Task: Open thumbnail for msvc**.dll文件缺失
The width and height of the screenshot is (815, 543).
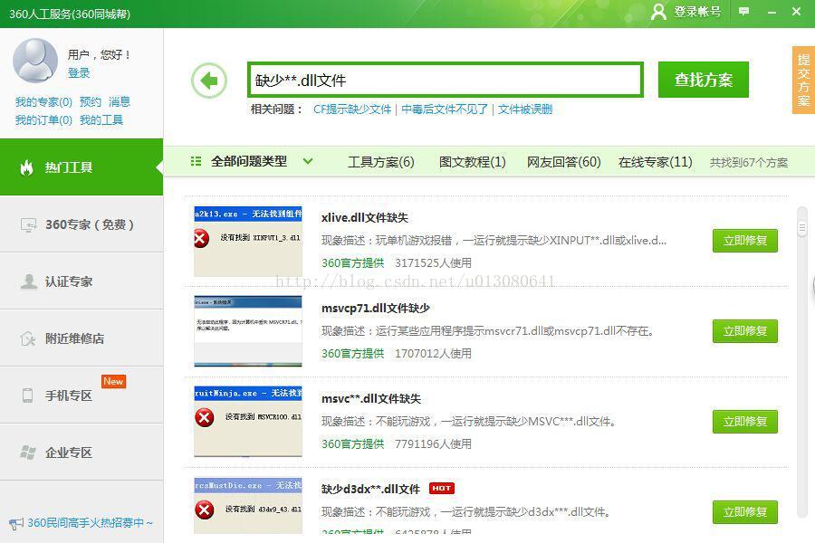Action: (248, 422)
